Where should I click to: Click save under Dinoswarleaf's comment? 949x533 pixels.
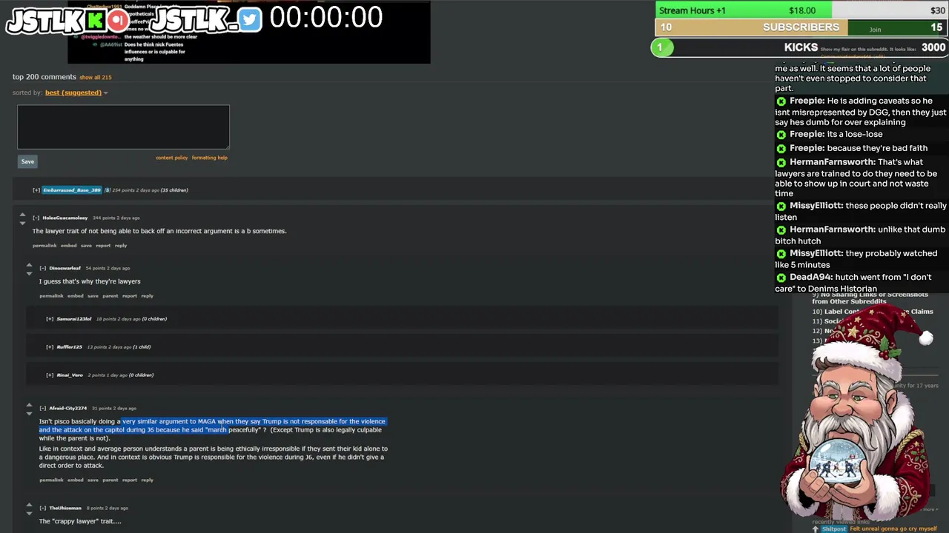pos(93,296)
